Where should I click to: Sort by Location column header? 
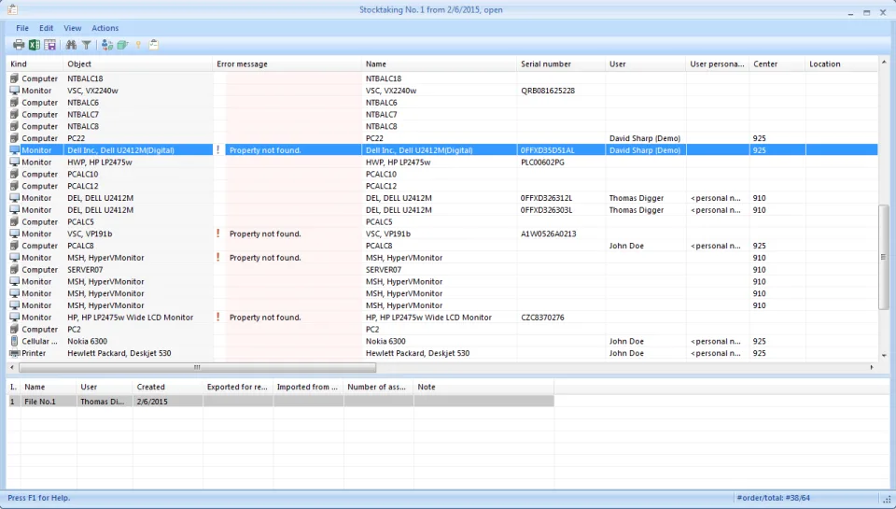(841, 64)
